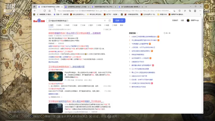This screenshot has width=215, height=121.
Task: Expand the bookmarks bar overflow chevron
Action: pyautogui.click(x=200, y=15)
